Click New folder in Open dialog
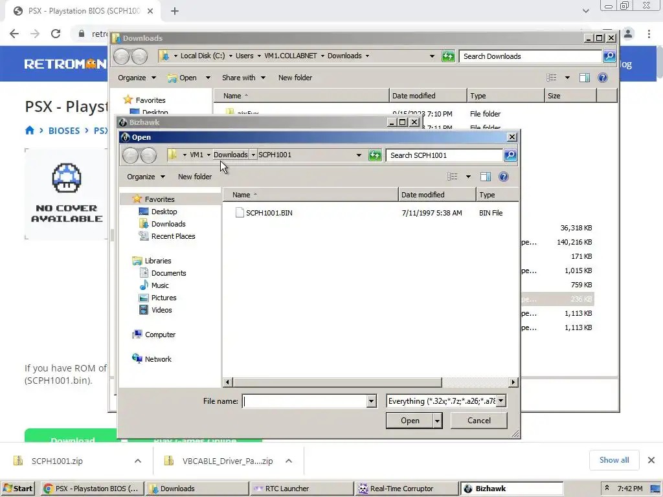Viewport: 663px width, 497px height. click(x=194, y=177)
